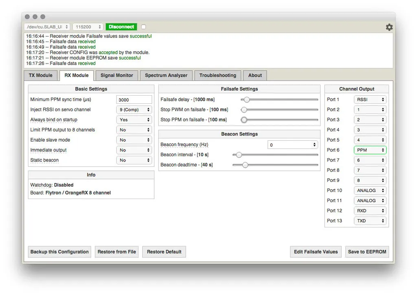Open the 115200 baud rate dropdown
The height and width of the screenshot is (295, 417).
(x=88, y=27)
